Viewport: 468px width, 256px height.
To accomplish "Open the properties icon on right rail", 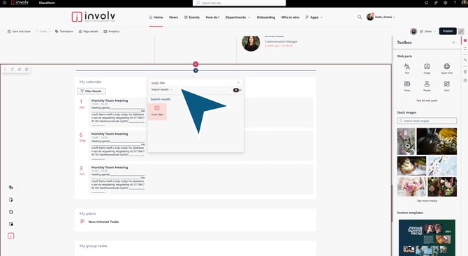I will pyautogui.click(x=465, y=48).
